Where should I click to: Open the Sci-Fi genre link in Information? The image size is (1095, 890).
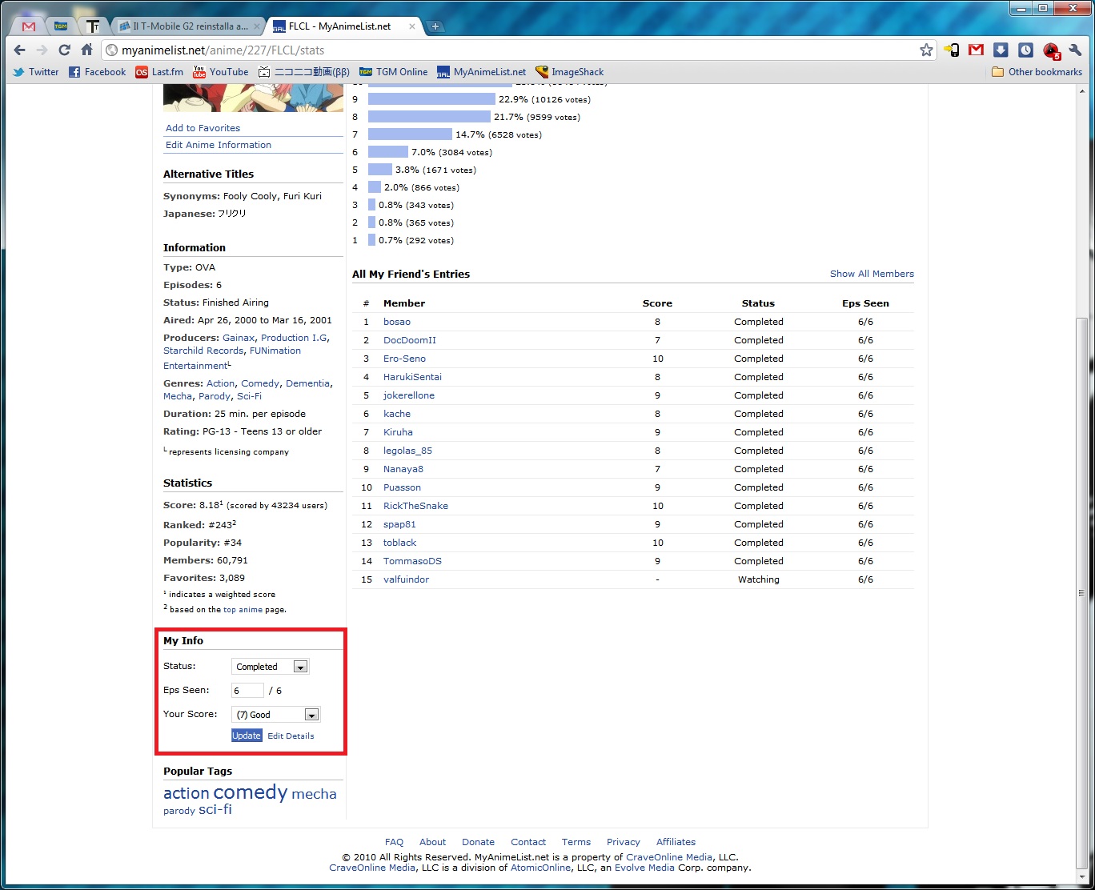click(249, 396)
